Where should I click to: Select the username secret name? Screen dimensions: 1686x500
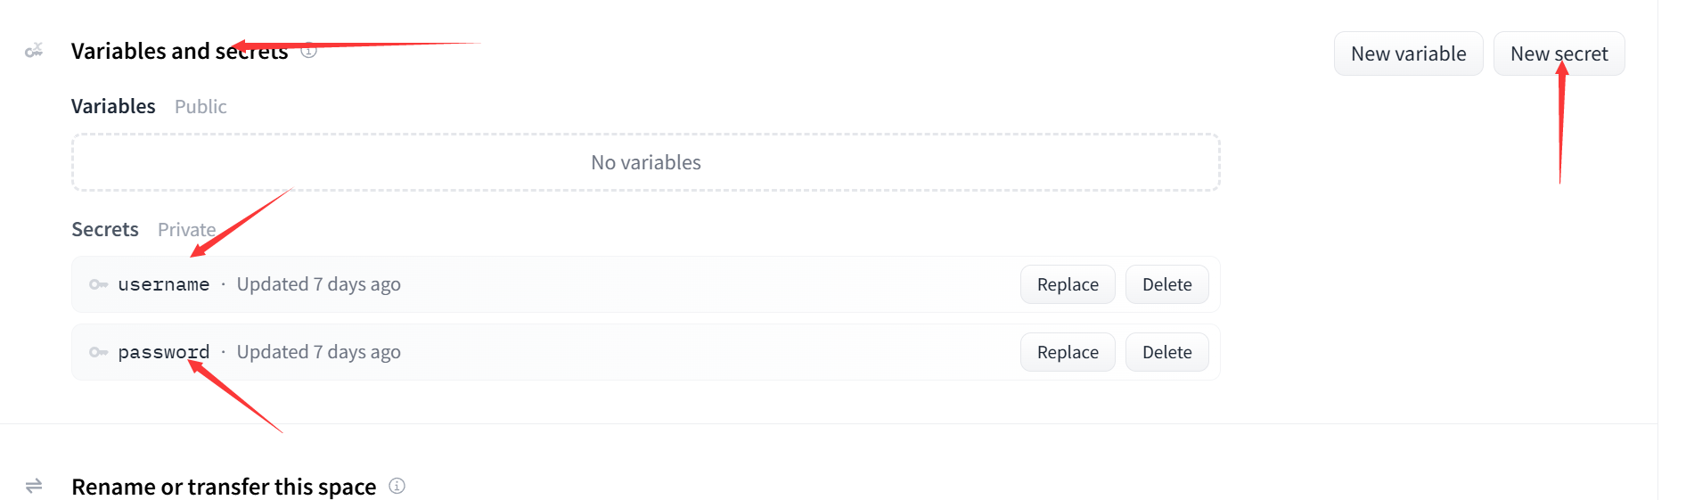pos(164,284)
